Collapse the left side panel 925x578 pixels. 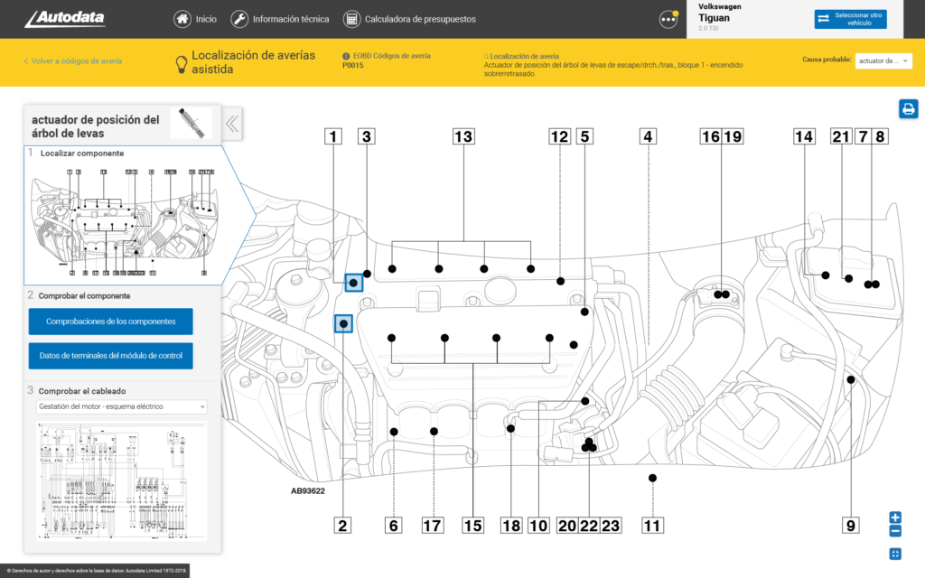click(x=232, y=124)
